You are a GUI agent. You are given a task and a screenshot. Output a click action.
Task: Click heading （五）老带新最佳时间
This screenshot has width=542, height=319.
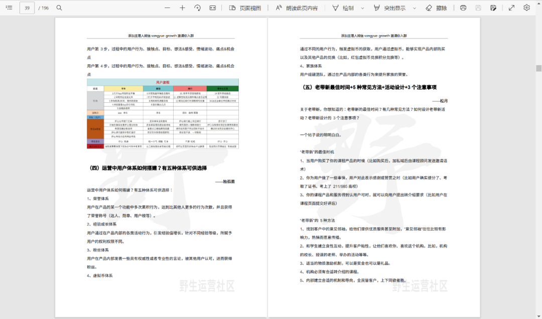pos(369,87)
